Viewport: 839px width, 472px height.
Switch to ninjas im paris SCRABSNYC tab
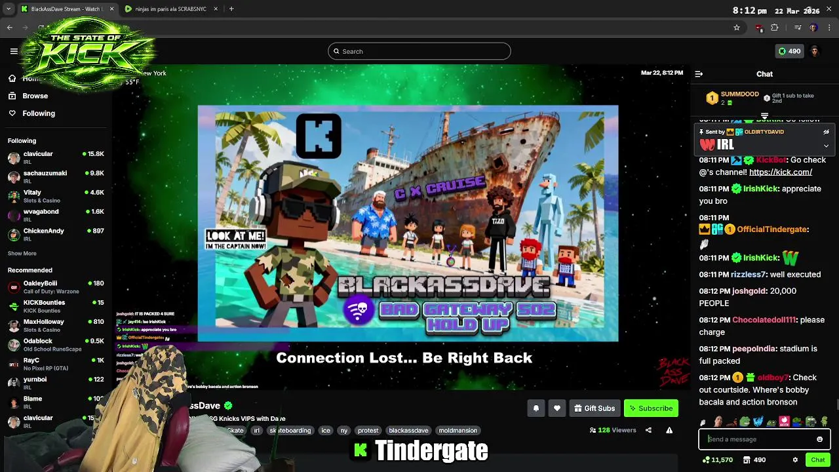[x=170, y=9]
